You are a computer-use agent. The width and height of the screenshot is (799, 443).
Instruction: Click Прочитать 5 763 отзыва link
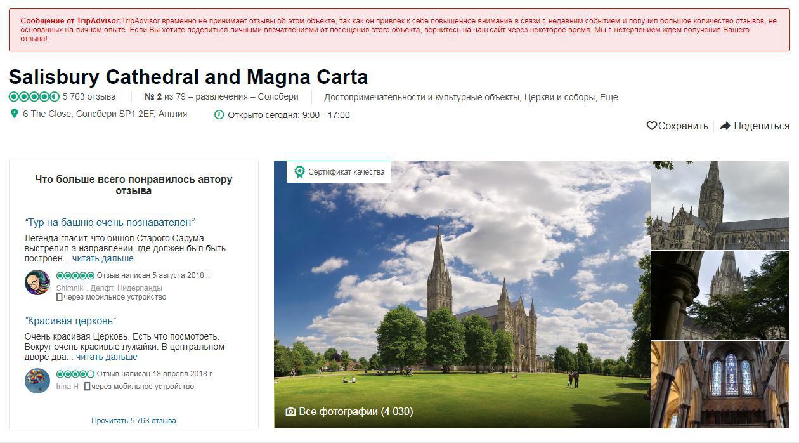134,420
